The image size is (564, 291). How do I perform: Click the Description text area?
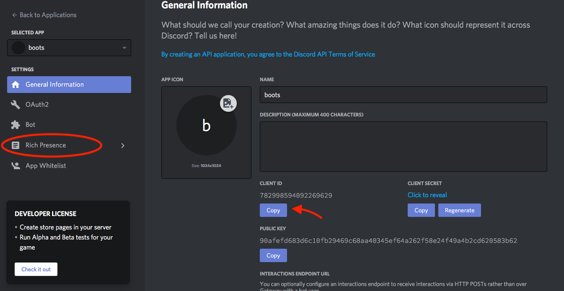tap(404, 147)
